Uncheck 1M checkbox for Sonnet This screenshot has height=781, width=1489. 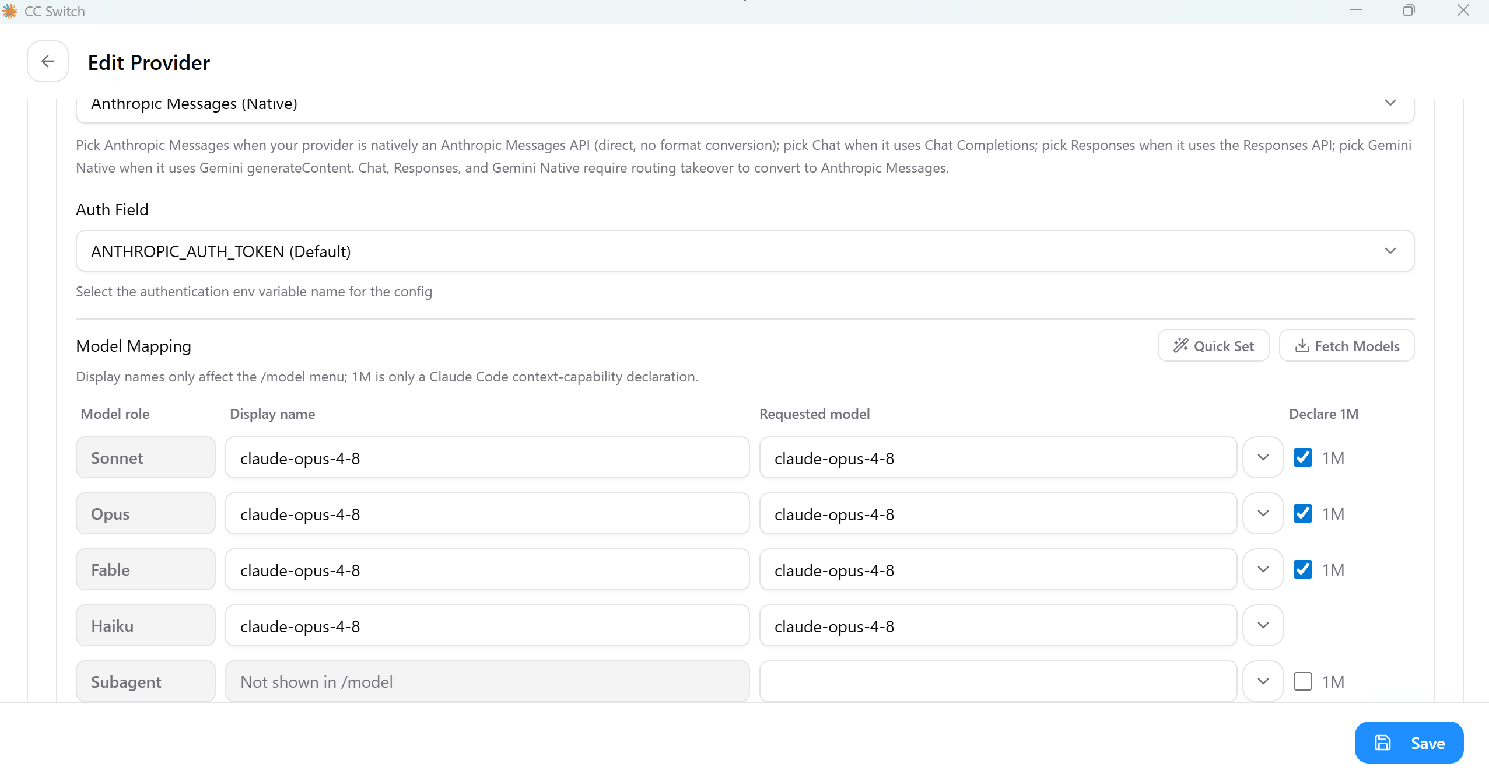(1303, 458)
